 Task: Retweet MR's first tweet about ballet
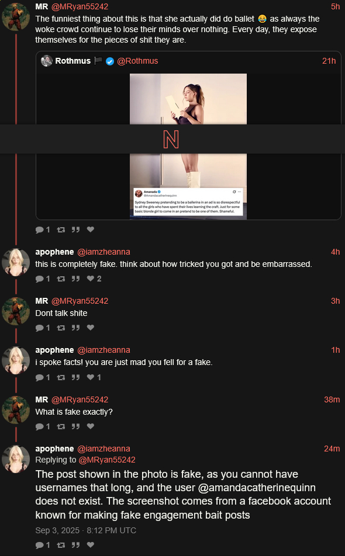[x=61, y=230]
